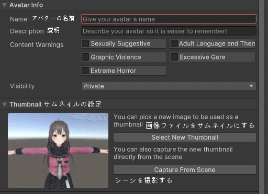
Task: Enable the Graphic Violence content warning
Action: [x=85, y=57]
